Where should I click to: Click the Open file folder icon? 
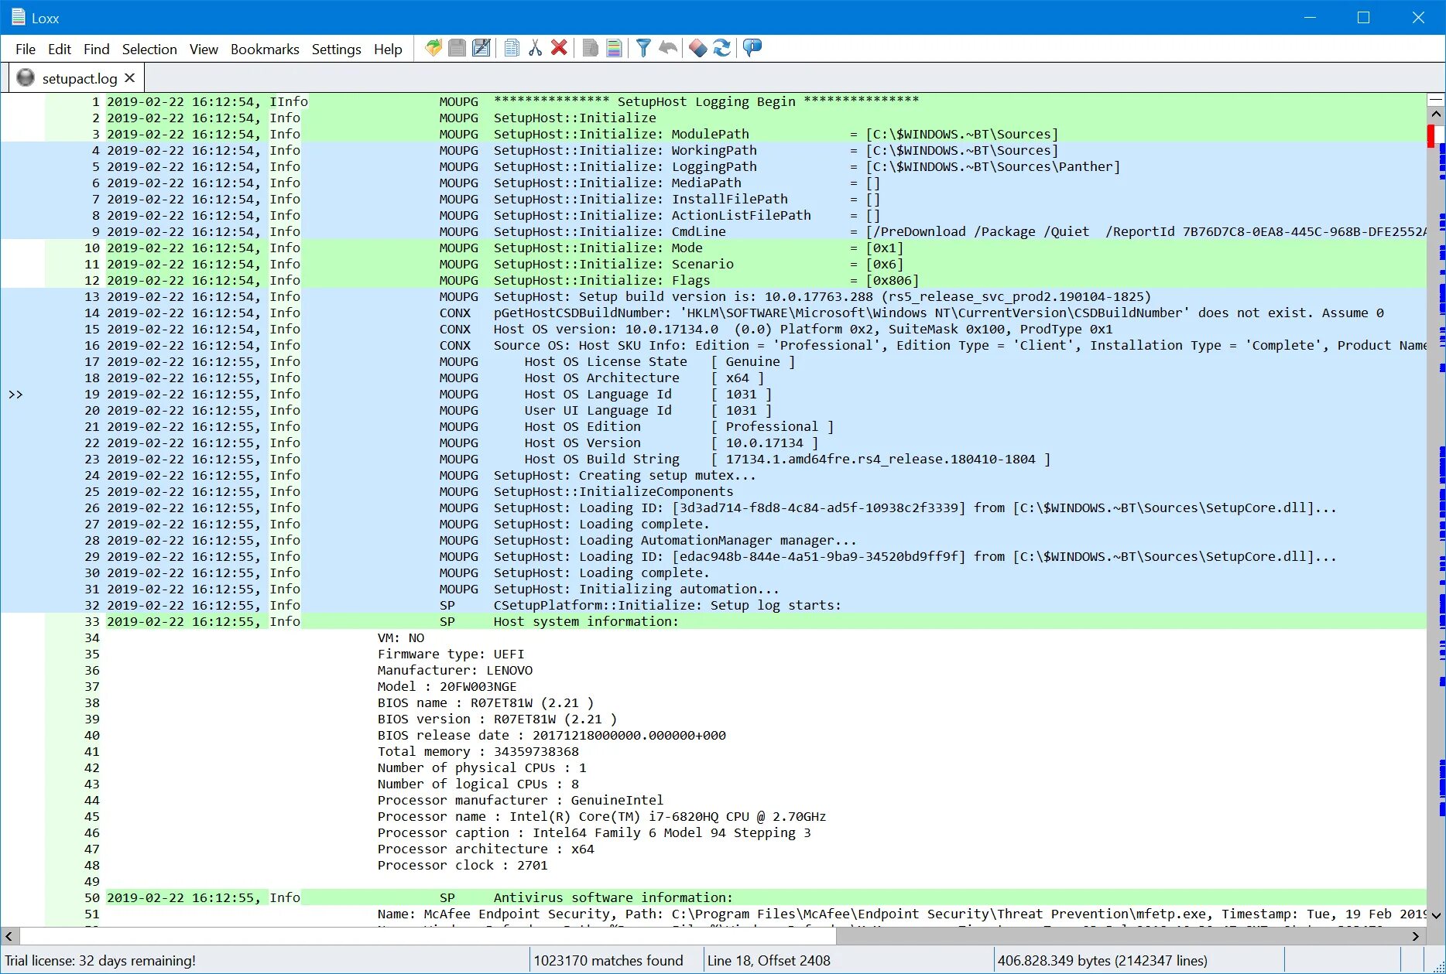pyautogui.click(x=433, y=48)
